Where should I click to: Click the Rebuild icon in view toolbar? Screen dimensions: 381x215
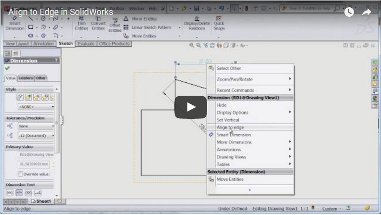(x=212, y=45)
